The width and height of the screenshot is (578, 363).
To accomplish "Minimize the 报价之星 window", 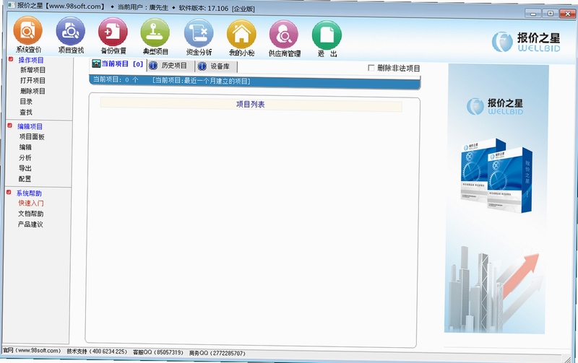I will (x=533, y=13).
